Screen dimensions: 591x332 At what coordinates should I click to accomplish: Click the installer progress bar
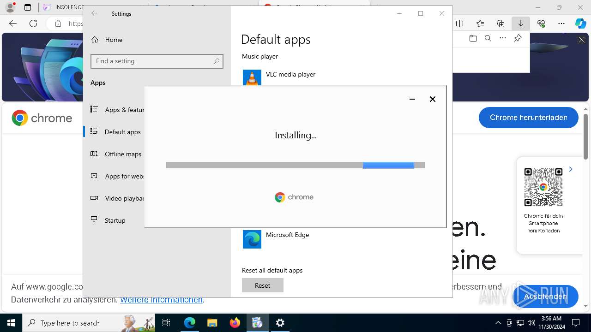(x=295, y=165)
